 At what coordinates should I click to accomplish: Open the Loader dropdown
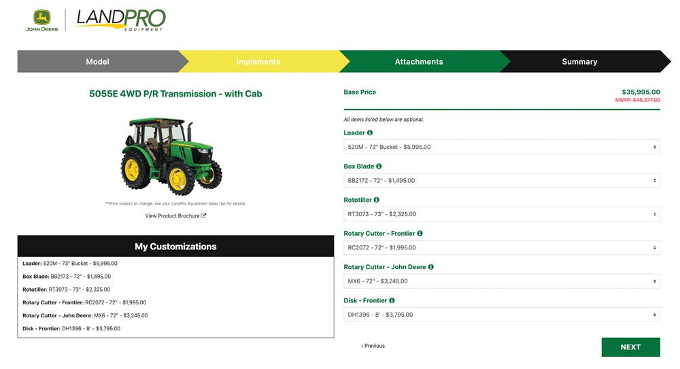(501, 147)
